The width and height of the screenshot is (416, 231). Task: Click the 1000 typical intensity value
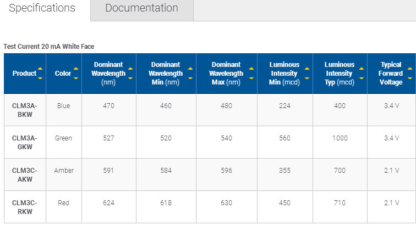click(x=340, y=138)
